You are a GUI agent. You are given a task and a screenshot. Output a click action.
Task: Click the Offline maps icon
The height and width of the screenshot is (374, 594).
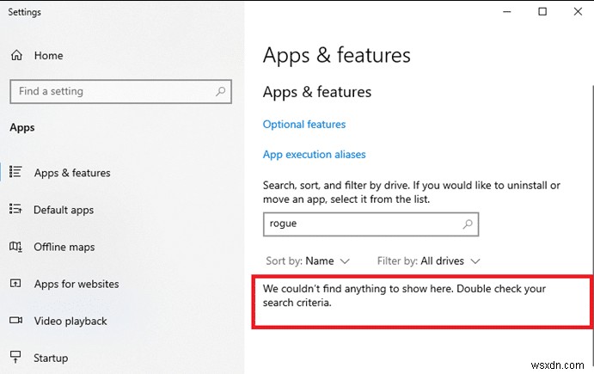coord(15,247)
